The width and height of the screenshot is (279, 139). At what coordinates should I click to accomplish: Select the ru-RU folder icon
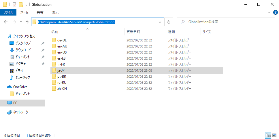[x=54, y=83]
